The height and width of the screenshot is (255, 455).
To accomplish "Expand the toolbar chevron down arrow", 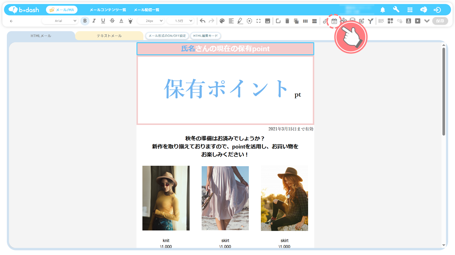I will pyautogui.click(x=427, y=21).
